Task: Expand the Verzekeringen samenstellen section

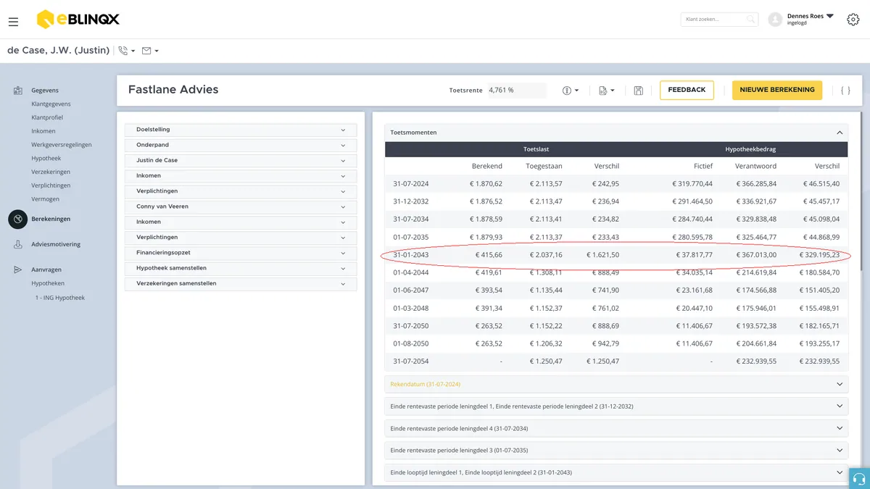Action: (241, 284)
